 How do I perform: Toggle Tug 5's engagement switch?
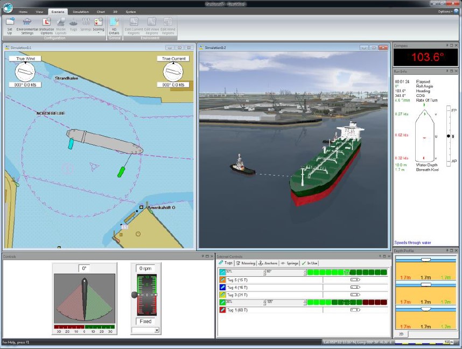pyautogui.click(x=355, y=280)
